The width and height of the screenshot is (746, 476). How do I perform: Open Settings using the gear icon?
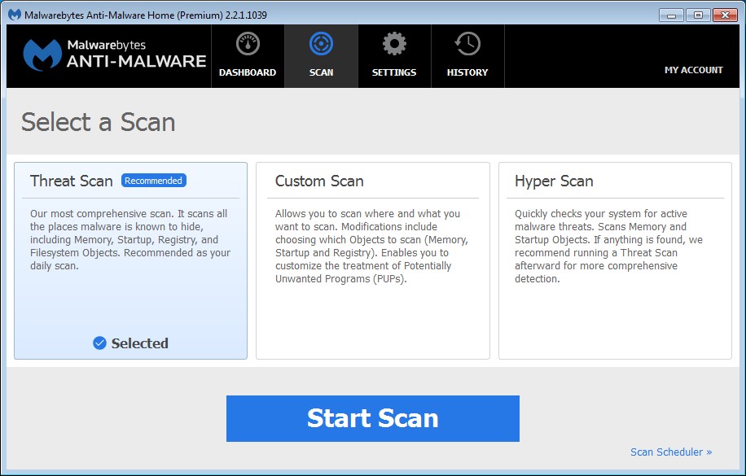(394, 45)
